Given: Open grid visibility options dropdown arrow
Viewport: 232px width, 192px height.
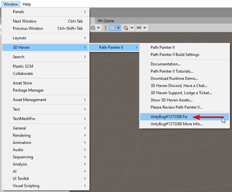Looking at the screenshot, I should [118, 28].
